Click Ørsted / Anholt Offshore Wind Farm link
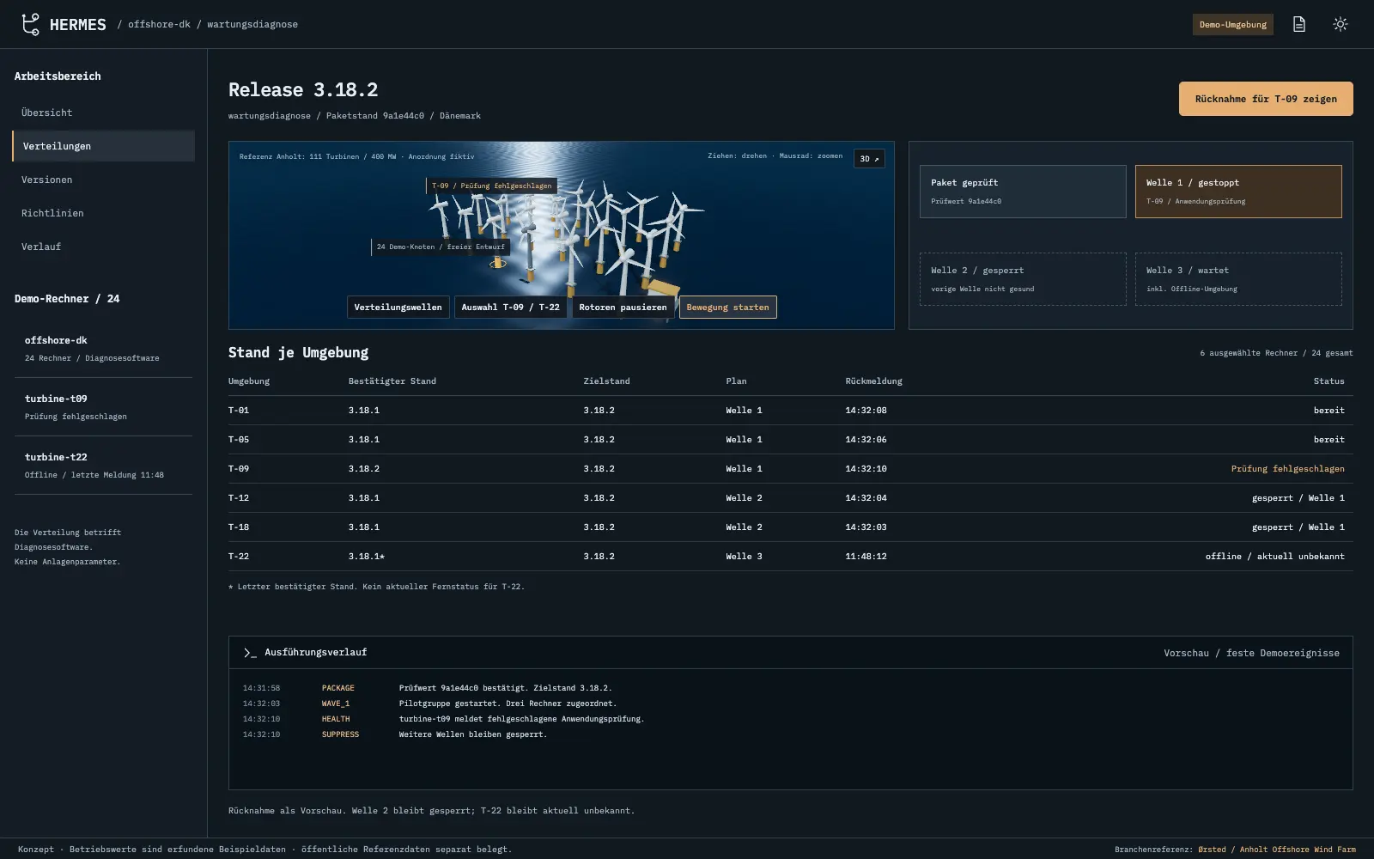 pos(1277,850)
